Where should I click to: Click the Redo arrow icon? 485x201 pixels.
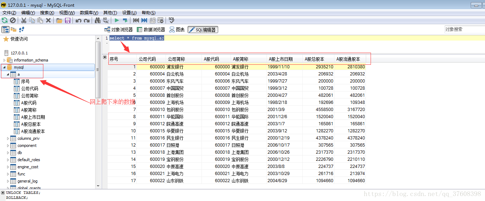click(x=87, y=21)
